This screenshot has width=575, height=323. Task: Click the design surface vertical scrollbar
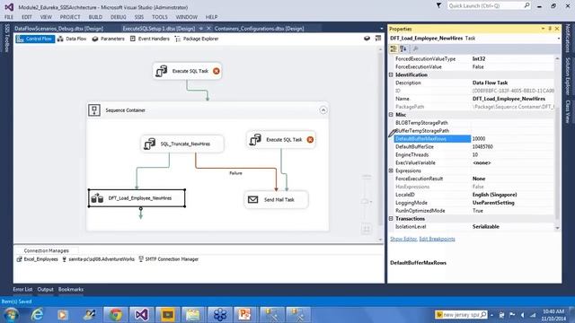[x=380, y=144]
